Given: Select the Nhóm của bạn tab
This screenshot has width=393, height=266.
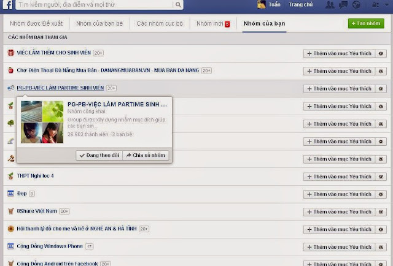Looking at the screenshot, I should click(x=265, y=23).
